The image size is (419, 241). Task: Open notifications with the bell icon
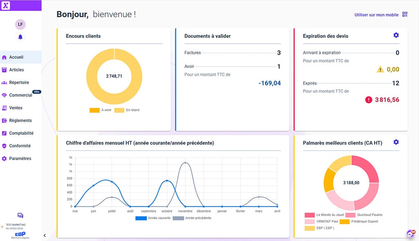(20, 37)
